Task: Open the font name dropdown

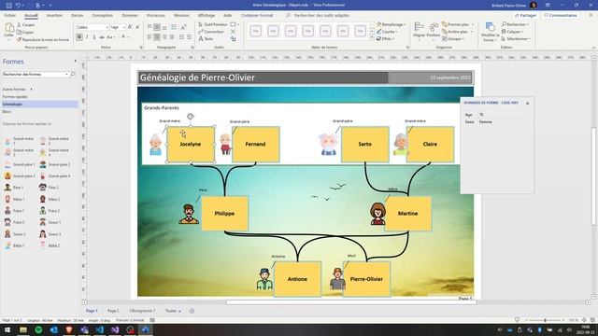Action: pos(107,27)
